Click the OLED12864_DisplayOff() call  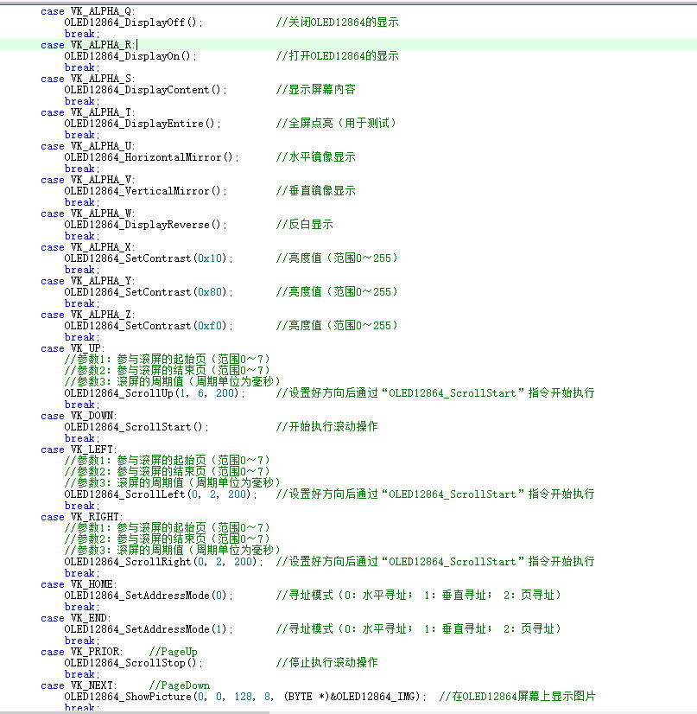[x=133, y=22]
